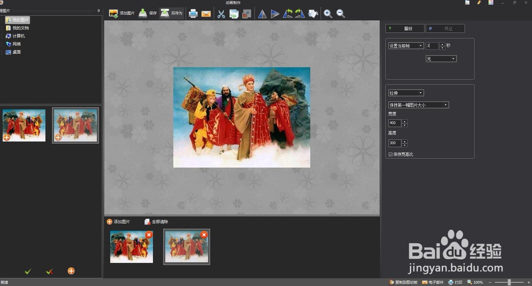Click the zoom slider handle in the status bar
532x286 pixels.
(x=509, y=282)
